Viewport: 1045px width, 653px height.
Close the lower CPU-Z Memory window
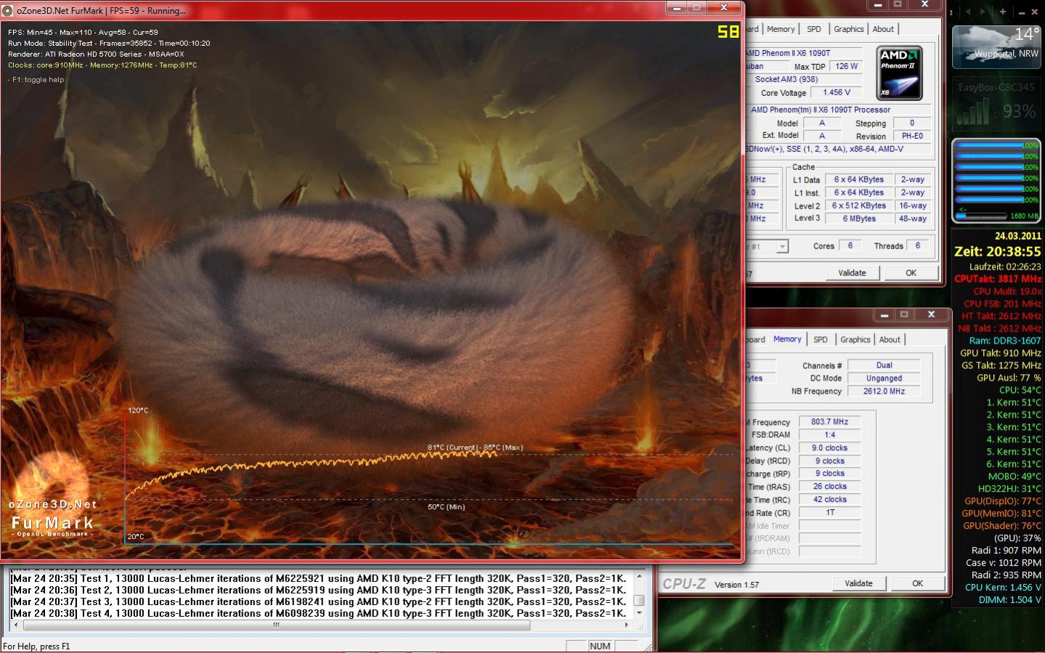[x=931, y=315]
